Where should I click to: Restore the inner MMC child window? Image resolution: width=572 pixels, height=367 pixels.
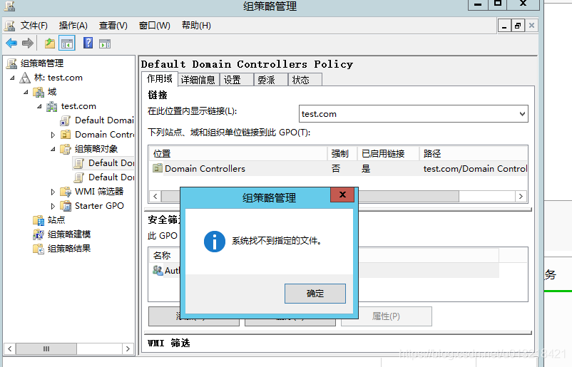click(517, 26)
